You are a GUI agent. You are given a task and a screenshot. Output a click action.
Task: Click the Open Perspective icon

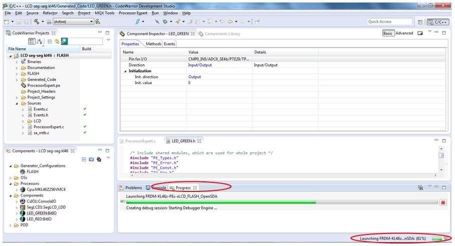pos(420,22)
